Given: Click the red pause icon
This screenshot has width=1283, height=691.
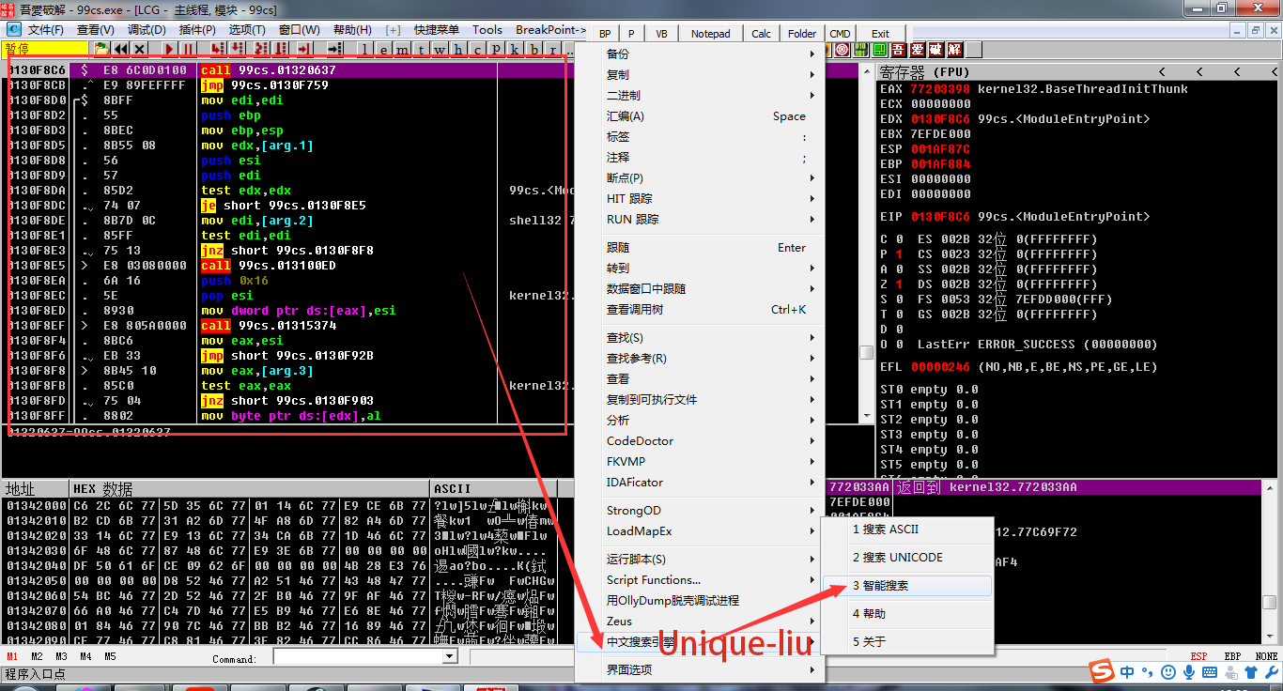Looking at the screenshot, I should 188,49.
